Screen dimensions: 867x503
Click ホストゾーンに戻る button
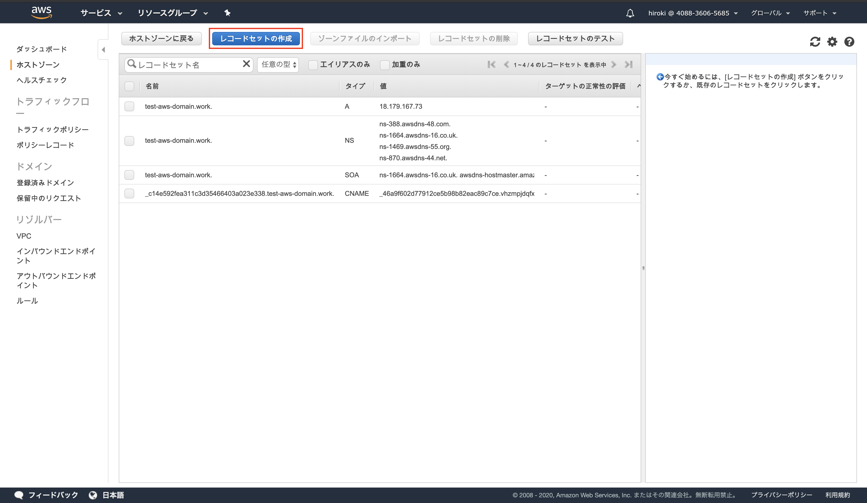tap(161, 38)
